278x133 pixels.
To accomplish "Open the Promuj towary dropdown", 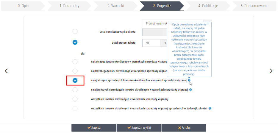I will click(177, 23).
